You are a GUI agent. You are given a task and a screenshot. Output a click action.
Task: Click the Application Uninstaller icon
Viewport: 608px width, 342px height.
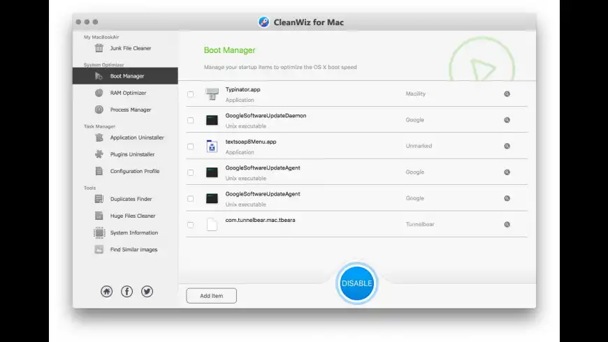[x=99, y=137]
